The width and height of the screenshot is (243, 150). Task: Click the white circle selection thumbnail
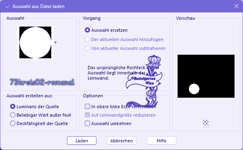click(x=36, y=43)
